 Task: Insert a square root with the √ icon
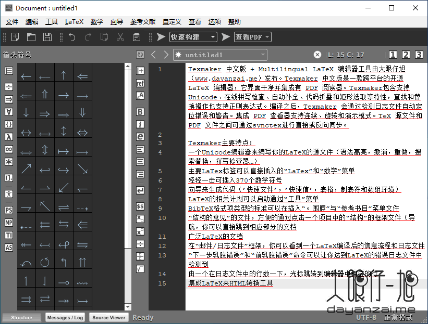[140, 269]
